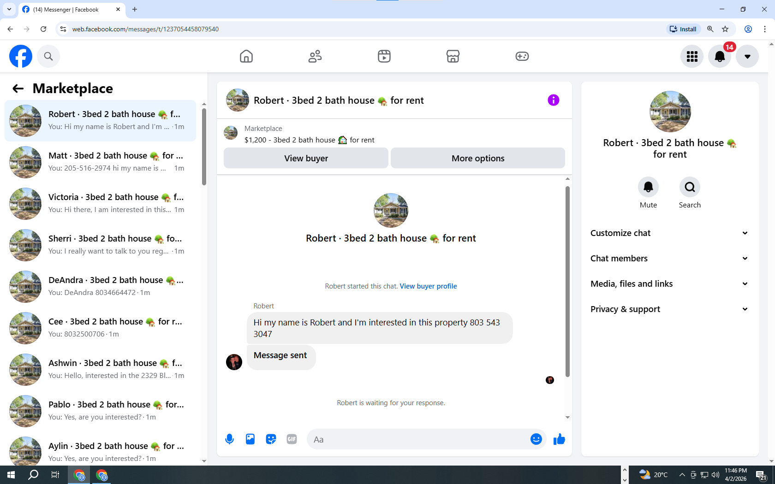Expand Media, files and links section
The width and height of the screenshot is (775, 484).
point(670,283)
